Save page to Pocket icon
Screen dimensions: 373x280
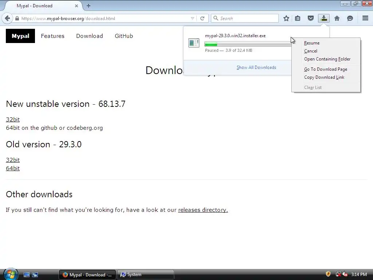(310, 18)
